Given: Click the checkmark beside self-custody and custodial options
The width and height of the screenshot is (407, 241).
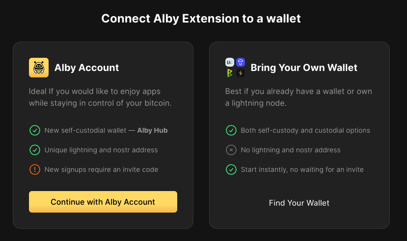Looking at the screenshot, I should tap(231, 130).
